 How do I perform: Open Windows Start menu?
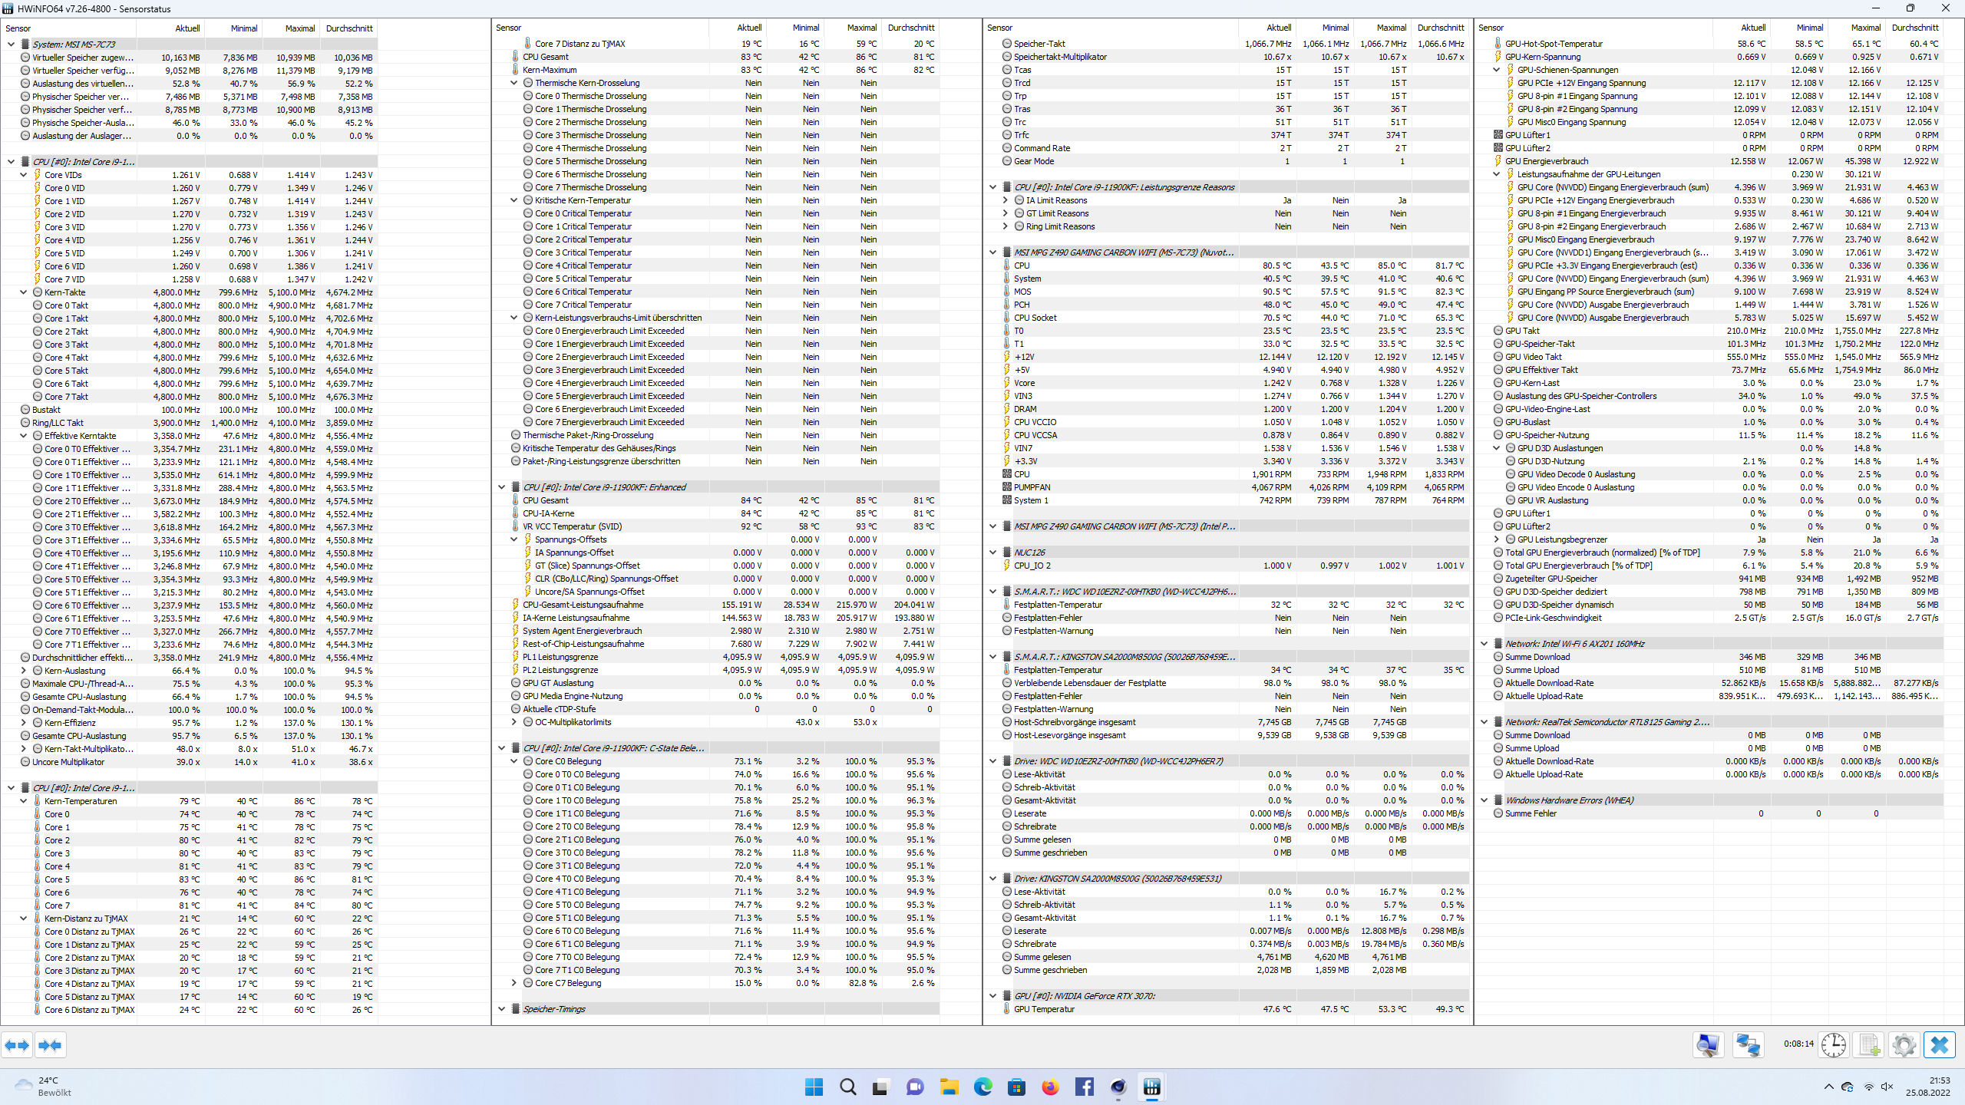tap(814, 1087)
